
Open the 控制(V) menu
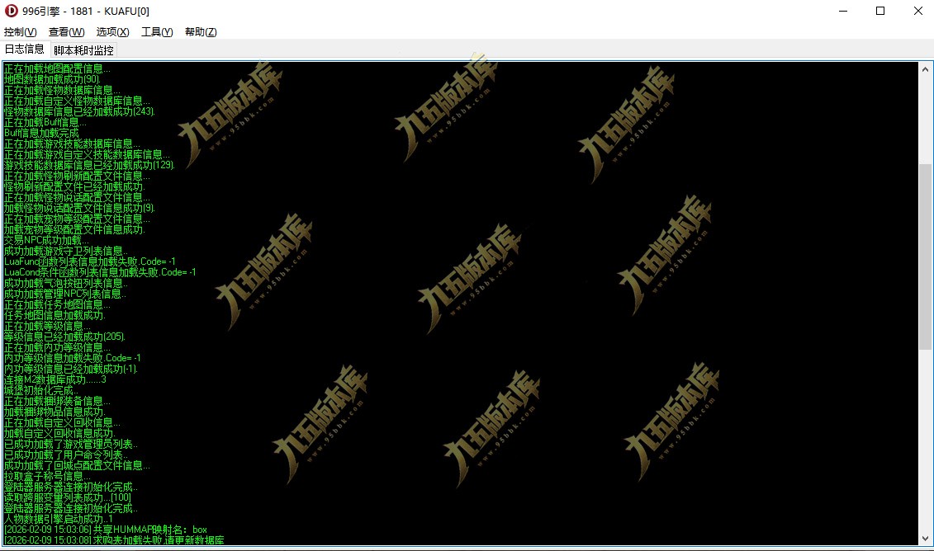21,32
